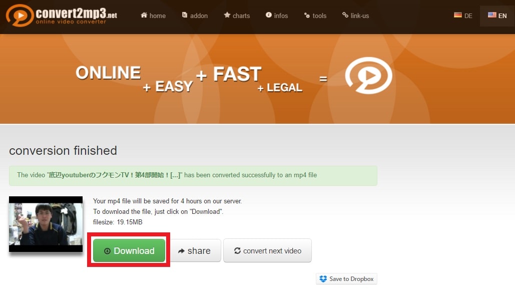Click the 'filesize: 19.15MB' text
Viewport: 515px width, 294px height.
tap(118, 222)
